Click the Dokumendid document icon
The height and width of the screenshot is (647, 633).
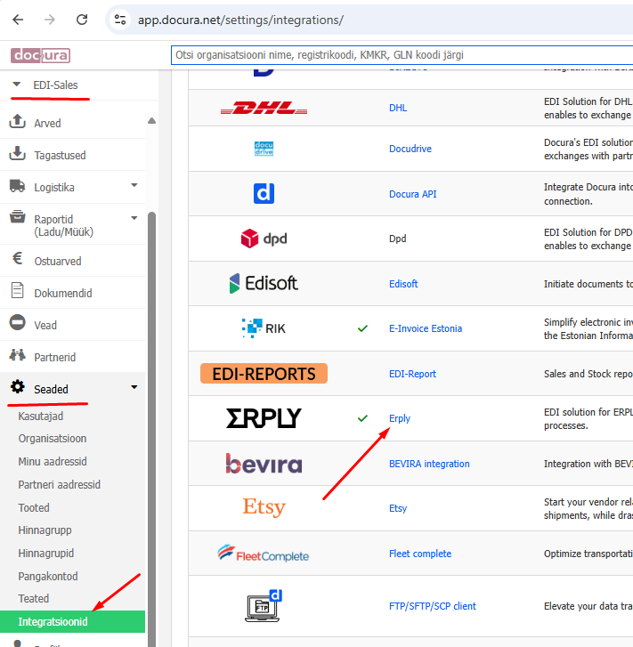coord(17,290)
